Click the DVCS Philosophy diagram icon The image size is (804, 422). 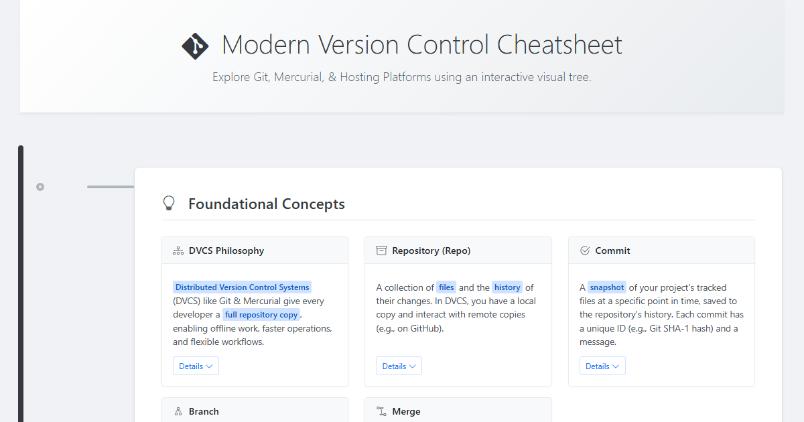[178, 251]
